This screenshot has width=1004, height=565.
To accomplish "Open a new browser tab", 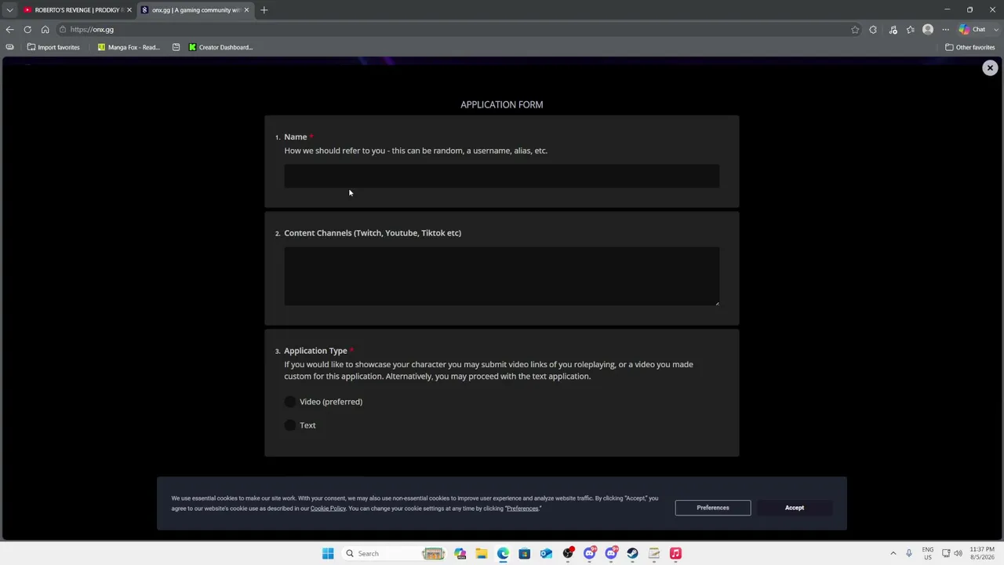I will coord(264,10).
